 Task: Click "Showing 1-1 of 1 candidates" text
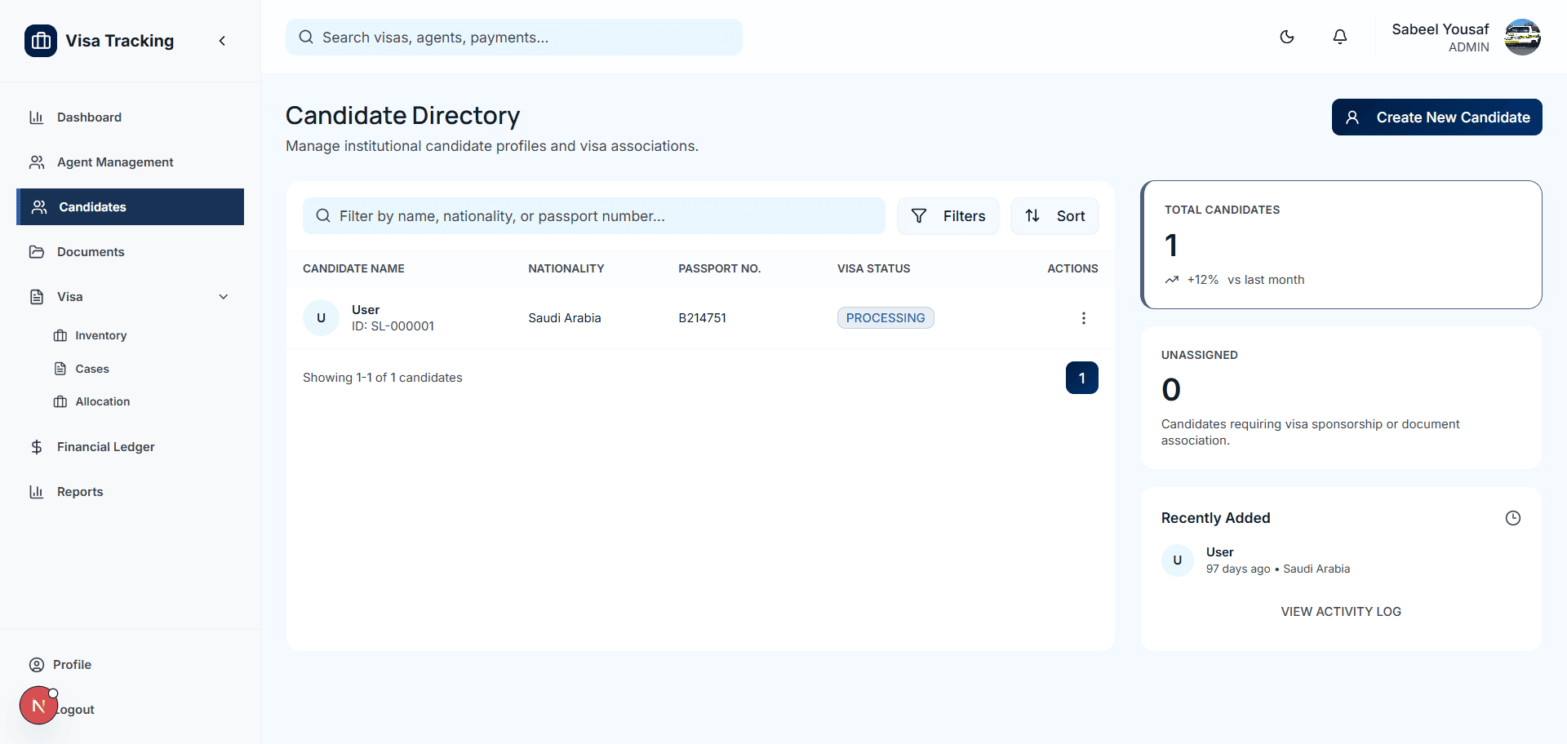(383, 378)
